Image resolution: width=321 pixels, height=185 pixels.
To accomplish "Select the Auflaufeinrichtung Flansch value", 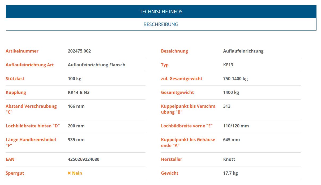I will tap(96, 65).
